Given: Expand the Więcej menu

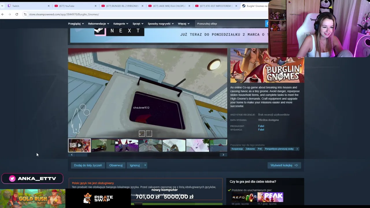Looking at the screenshot, I should [184, 24].
